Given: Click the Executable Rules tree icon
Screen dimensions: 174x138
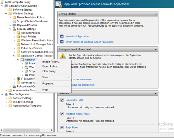Looking at the screenshot, I should pyautogui.click(x=27, y=64).
